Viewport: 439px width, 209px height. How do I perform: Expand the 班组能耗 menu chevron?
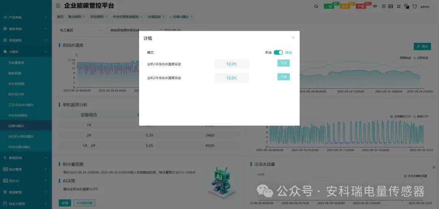tap(46, 40)
